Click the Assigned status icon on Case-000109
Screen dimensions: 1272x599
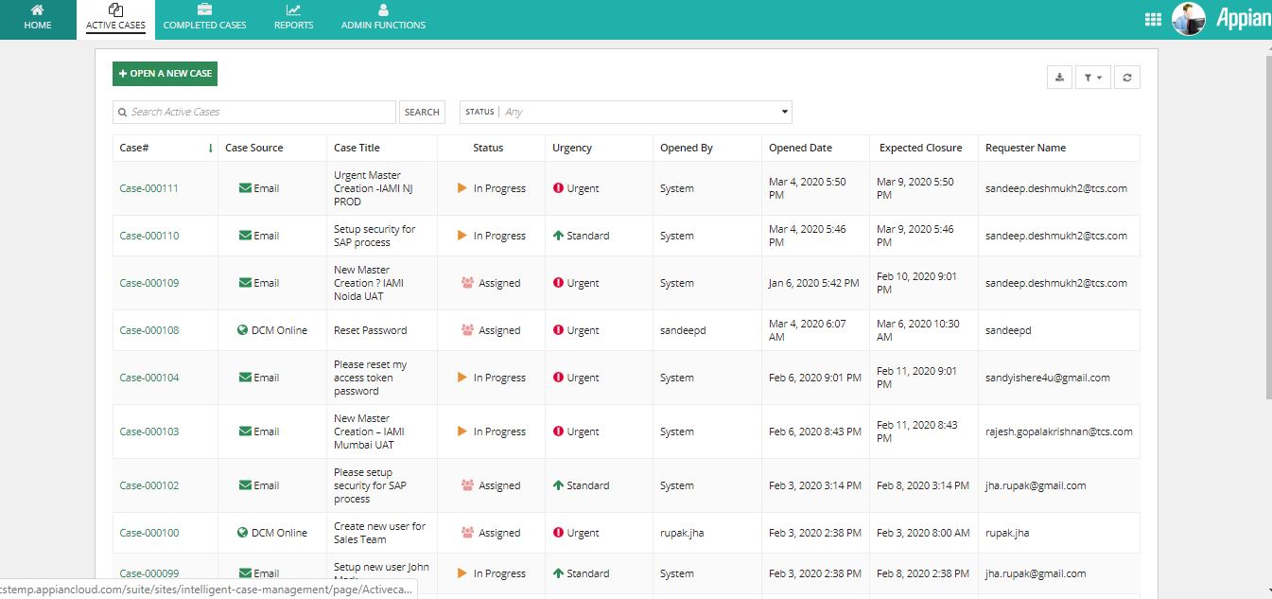coord(464,283)
